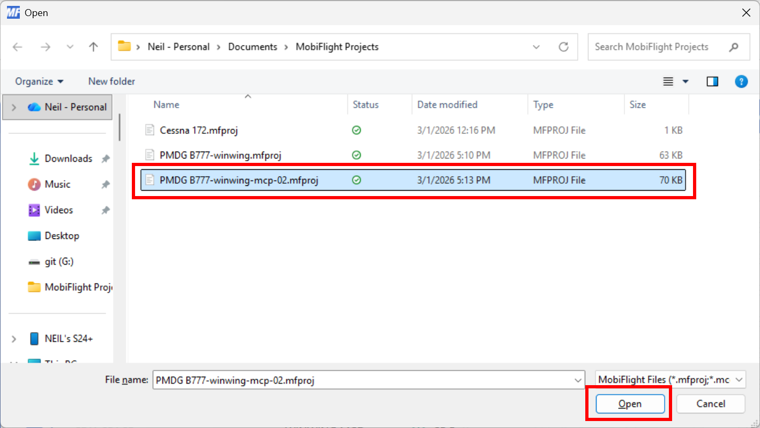Check the sync status icon for Cessna 172.mfproj
The height and width of the screenshot is (428, 760).
tap(356, 130)
